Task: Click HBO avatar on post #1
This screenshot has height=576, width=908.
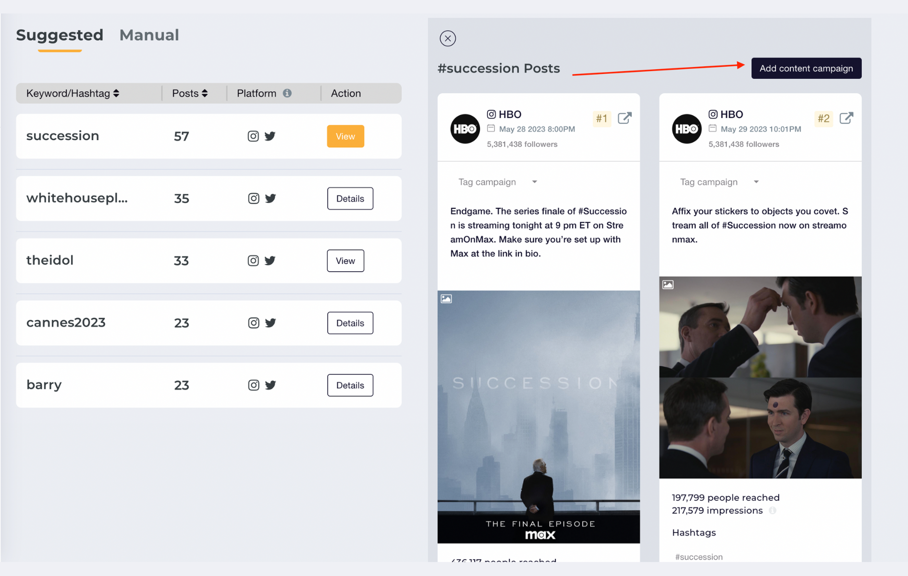Action: (465, 129)
